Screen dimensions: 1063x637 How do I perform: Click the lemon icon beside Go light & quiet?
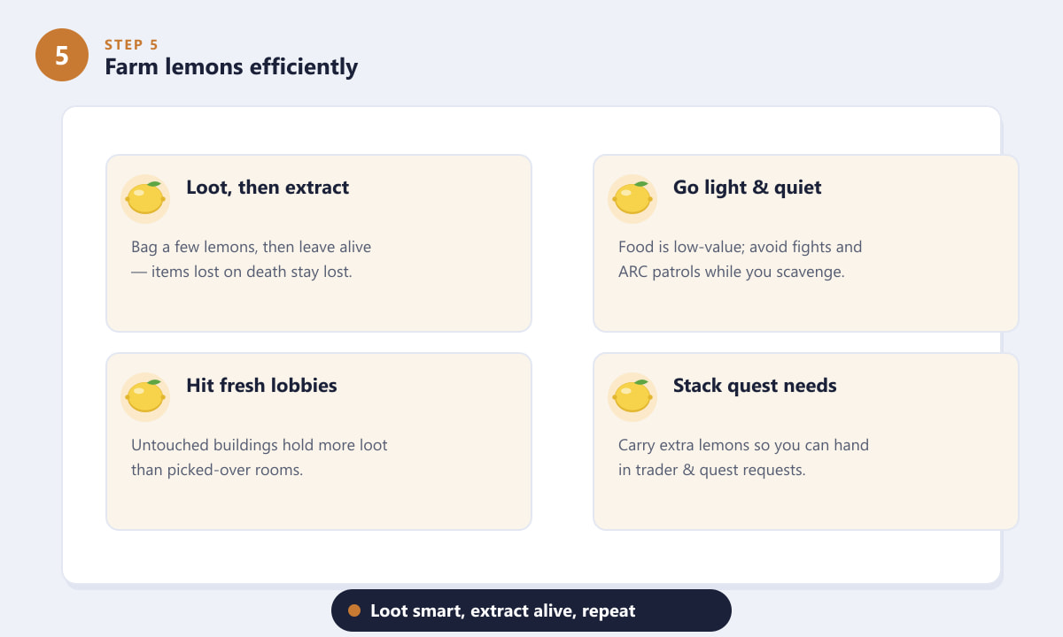632,198
